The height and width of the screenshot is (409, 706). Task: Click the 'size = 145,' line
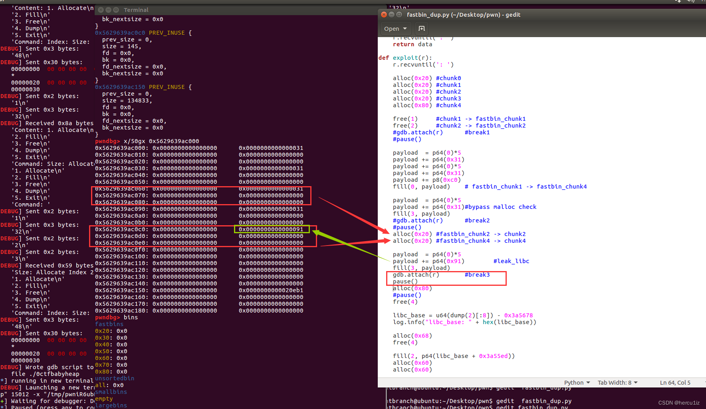point(122,46)
